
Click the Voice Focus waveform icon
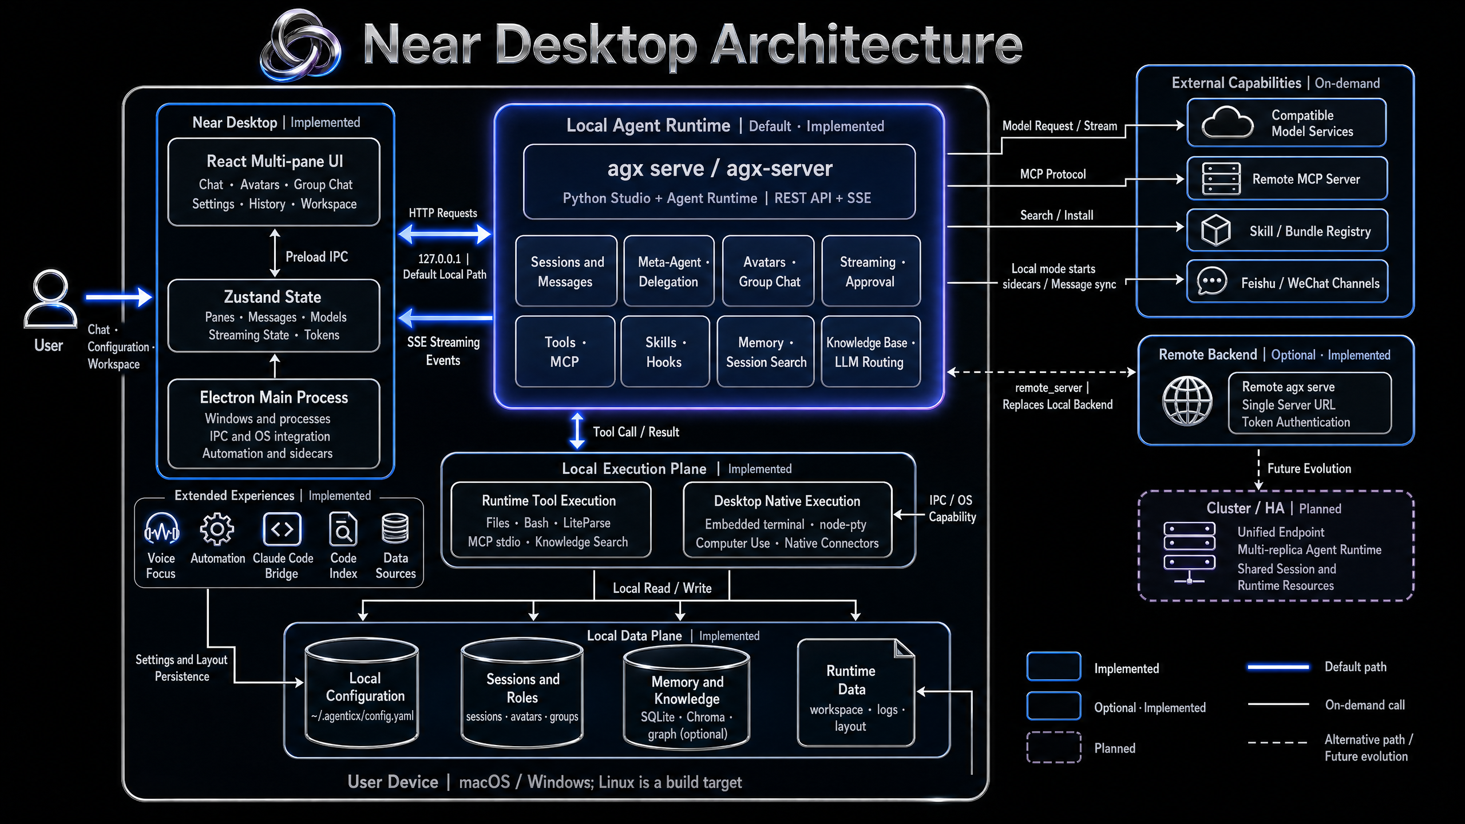pos(161,529)
